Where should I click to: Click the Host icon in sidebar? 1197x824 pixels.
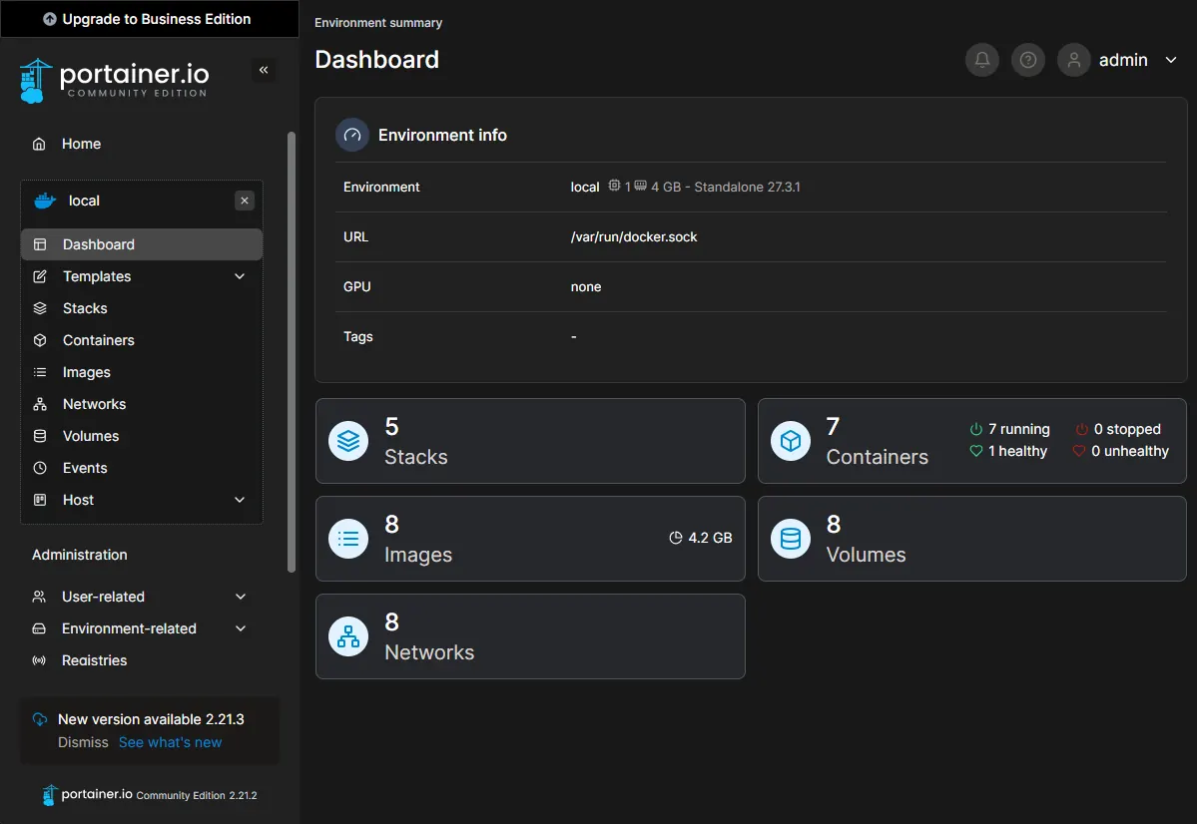click(x=40, y=501)
